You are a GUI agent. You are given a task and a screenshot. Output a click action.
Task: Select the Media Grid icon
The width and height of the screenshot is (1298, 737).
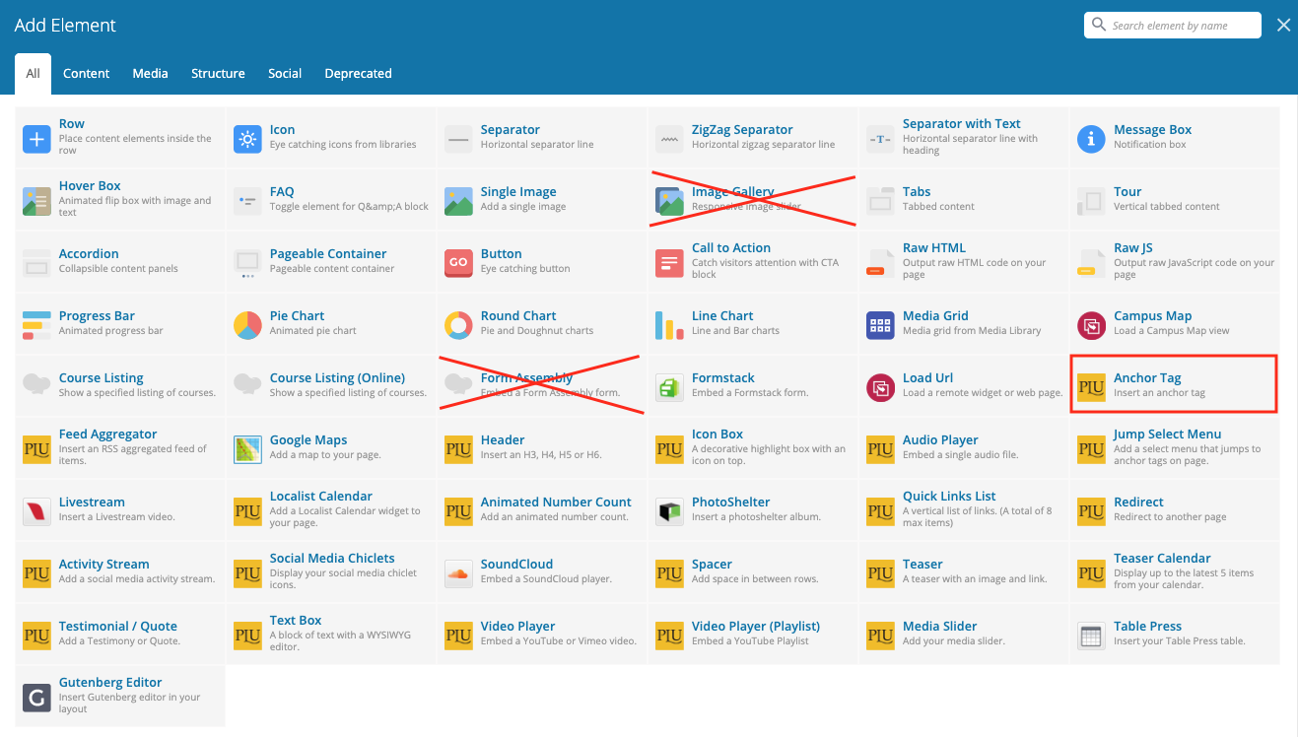click(880, 325)
